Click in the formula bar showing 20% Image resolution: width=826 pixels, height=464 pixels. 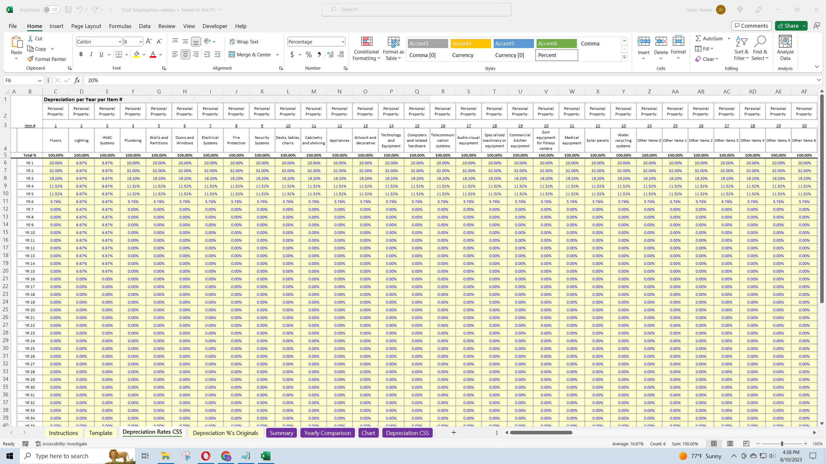click(x=452, y=80)
